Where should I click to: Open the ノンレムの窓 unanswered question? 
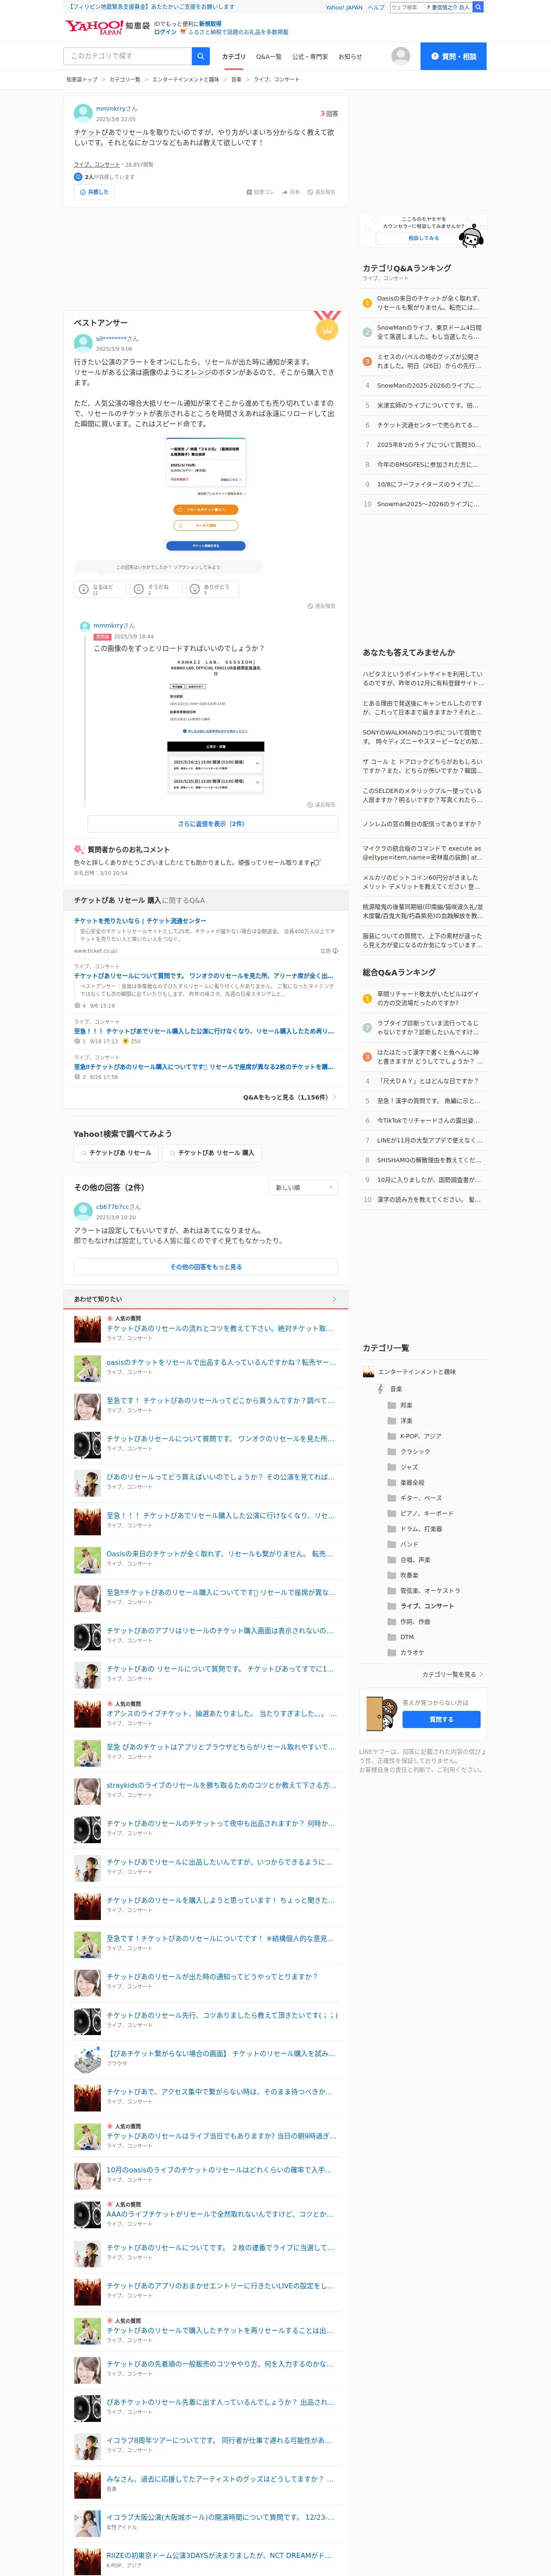coord(422,824)
